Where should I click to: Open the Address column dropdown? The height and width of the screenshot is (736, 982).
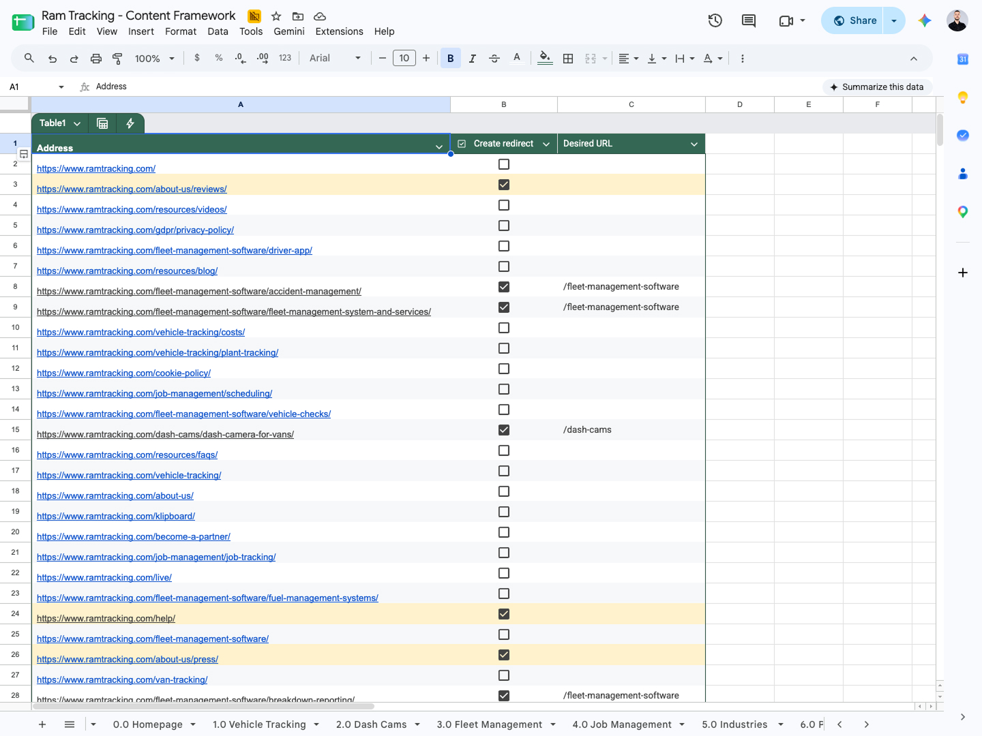coord(439,147)
